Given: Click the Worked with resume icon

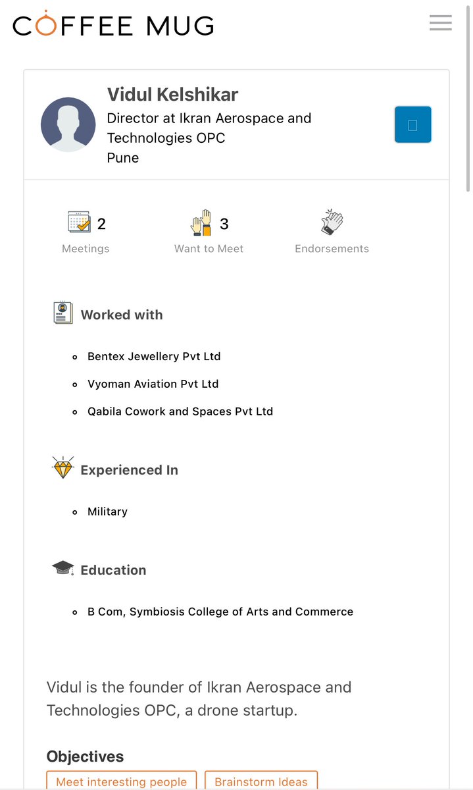Looking at the screenshot, I should (62, 313).
